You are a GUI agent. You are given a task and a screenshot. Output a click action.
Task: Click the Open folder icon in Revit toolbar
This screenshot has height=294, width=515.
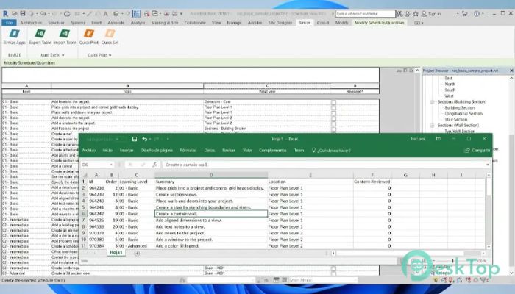tap(14, 13)
